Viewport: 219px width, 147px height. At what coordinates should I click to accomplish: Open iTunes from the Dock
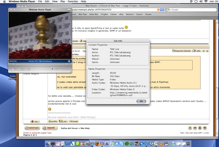tap(112, 144)
